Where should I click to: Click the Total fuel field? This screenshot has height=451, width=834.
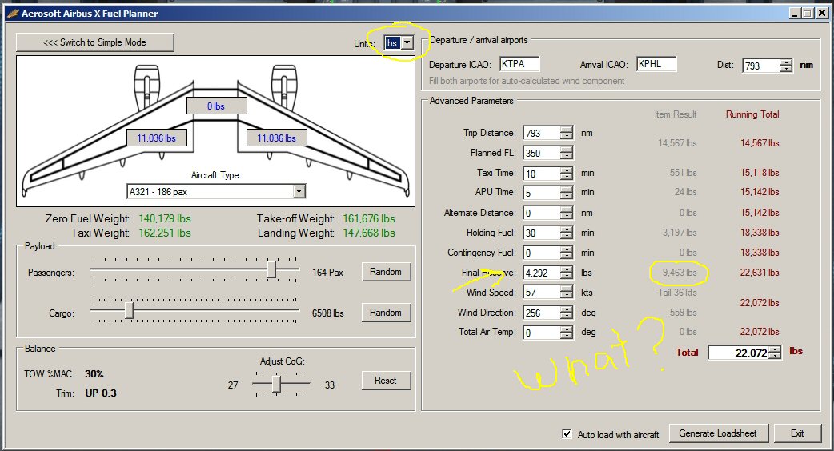(739, 353)
